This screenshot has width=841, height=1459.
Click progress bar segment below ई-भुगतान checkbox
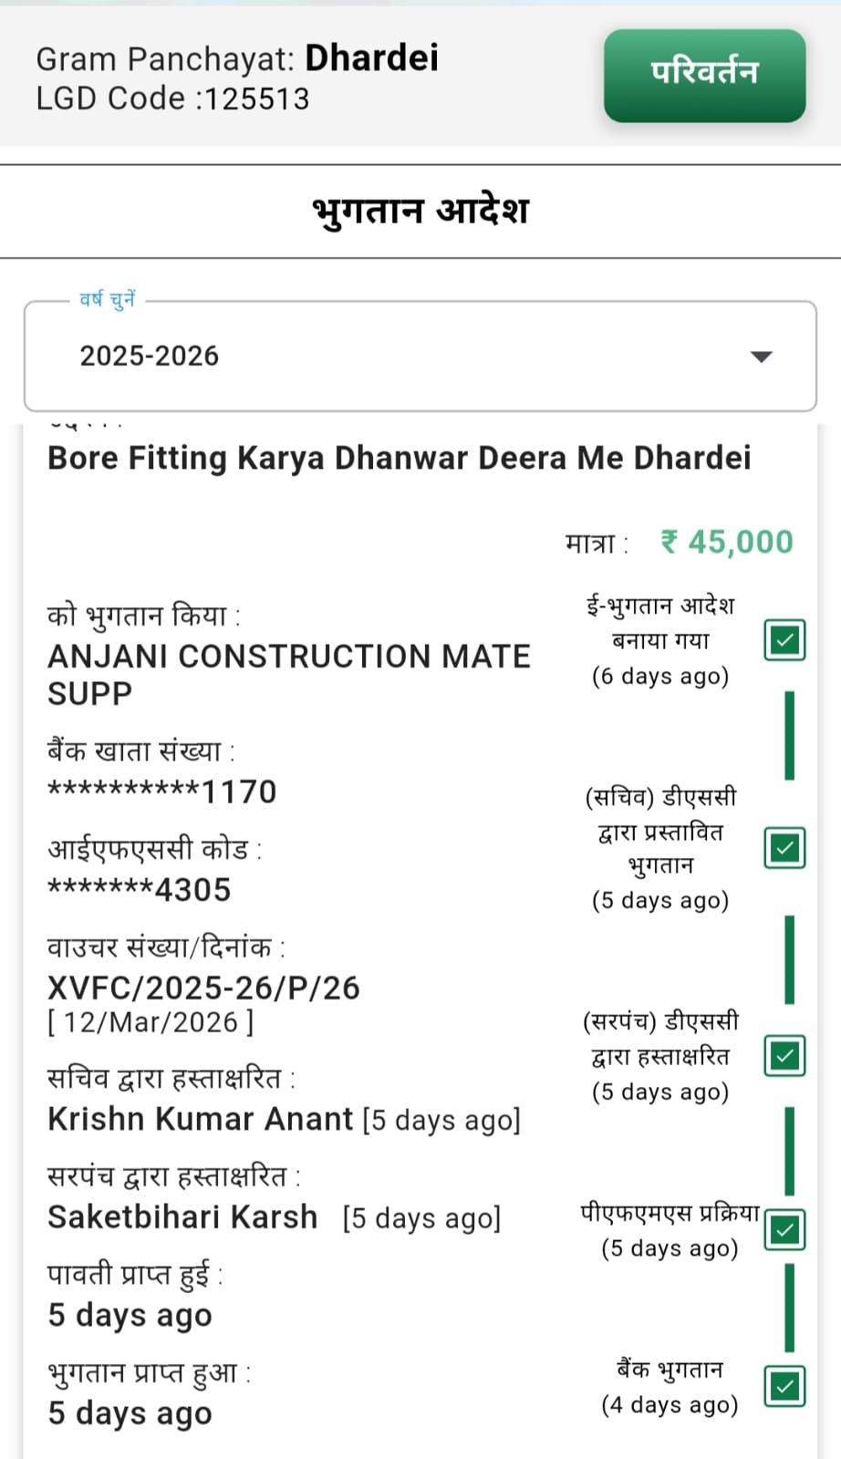[789, 735]
